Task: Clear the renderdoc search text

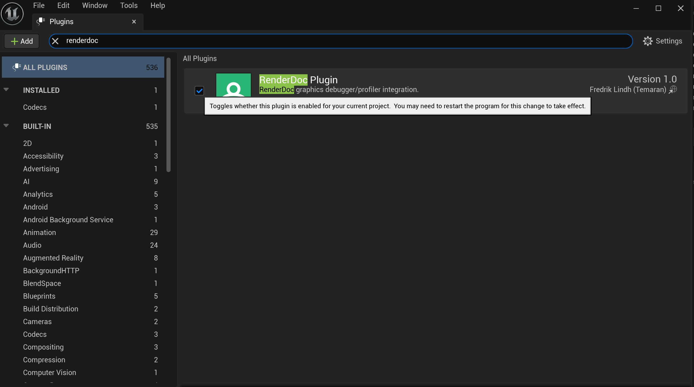Action: (x=55, y=41)
